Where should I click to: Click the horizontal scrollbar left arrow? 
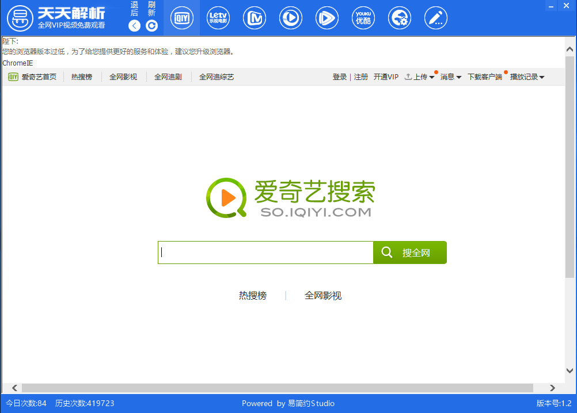pyautogui.click(x=15, y=388)
